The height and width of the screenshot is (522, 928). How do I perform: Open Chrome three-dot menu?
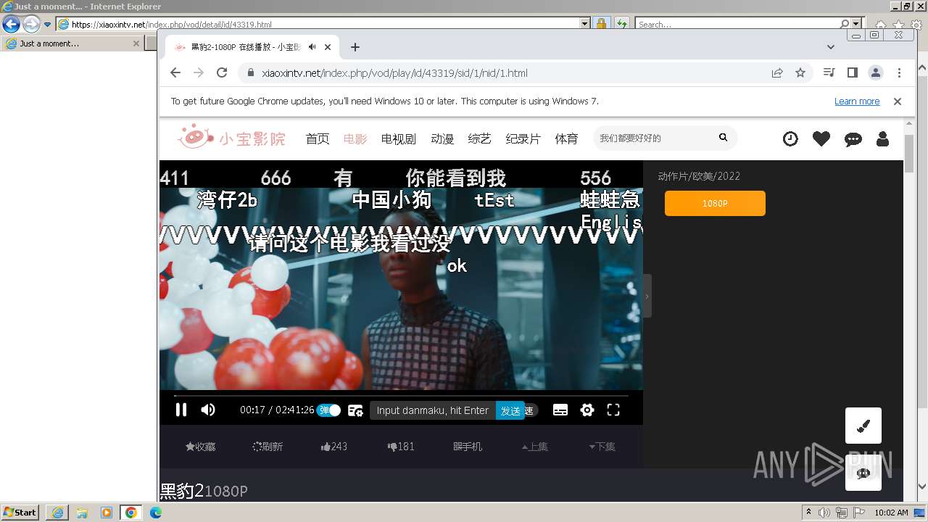point(899,72)
